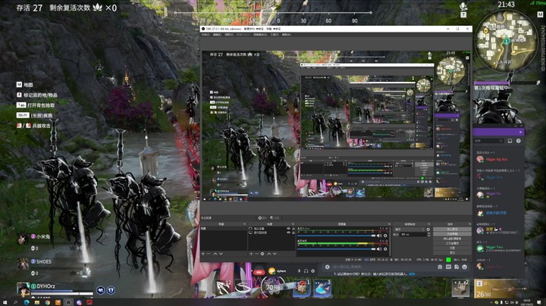
Task: Toggle lock on second OBS source row
Action: (x=293, y=233)
